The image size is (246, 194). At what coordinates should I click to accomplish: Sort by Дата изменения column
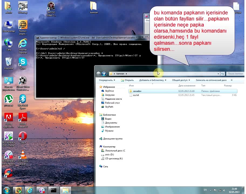click(x=187, y=86)
